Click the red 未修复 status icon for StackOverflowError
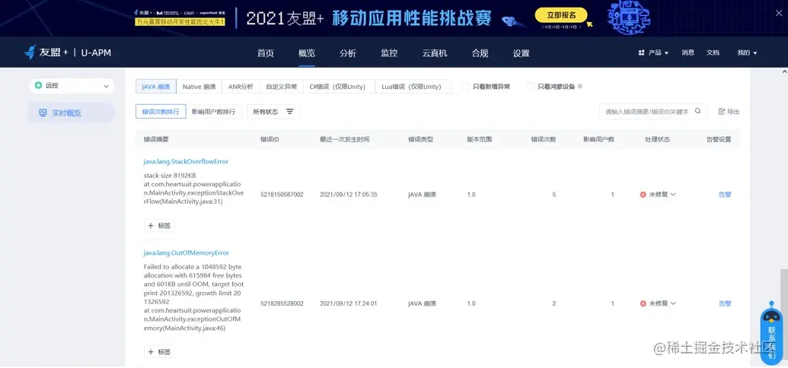Viewport: 788px width, 368px height. coord(643,195)
